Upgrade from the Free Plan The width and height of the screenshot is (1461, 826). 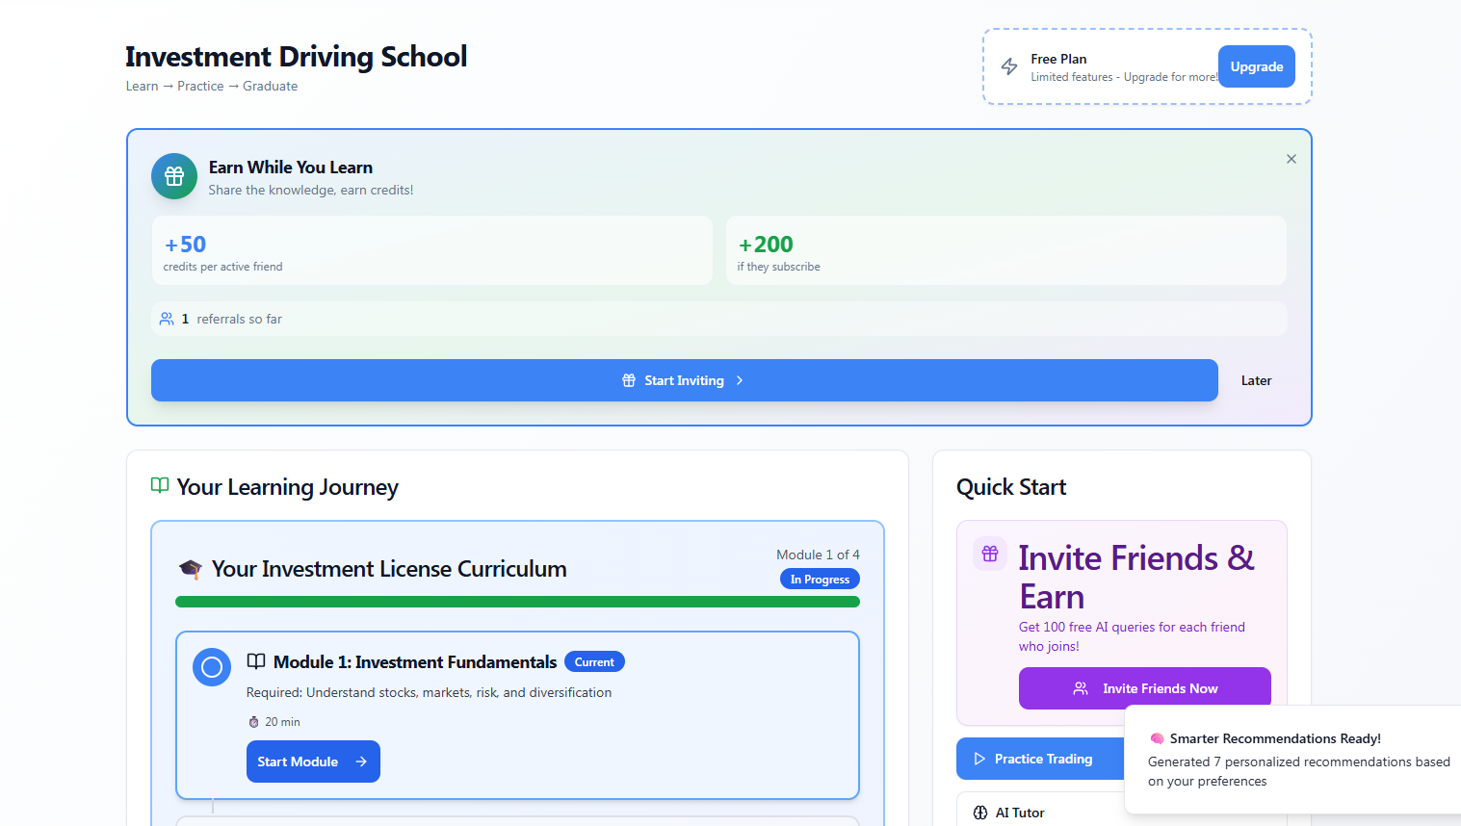coord(1257,66)
